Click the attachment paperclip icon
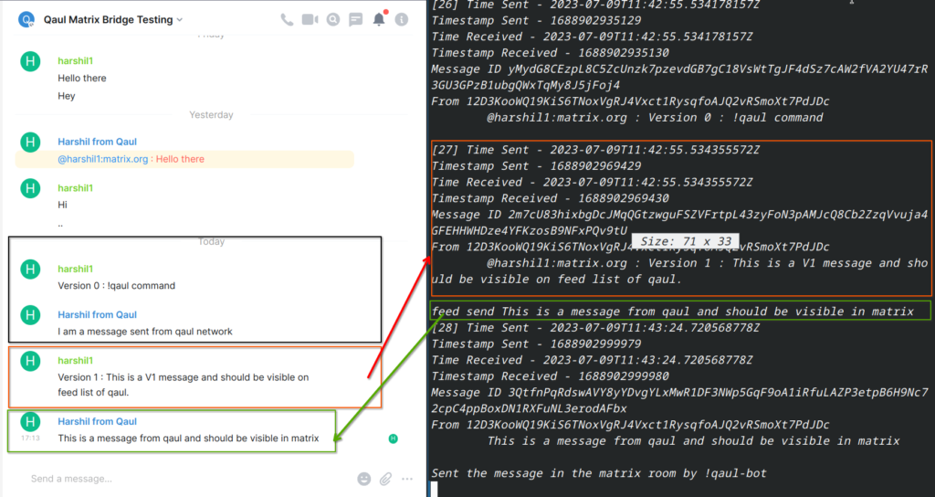This screenshot has width=935, height=497. point(386,479)
